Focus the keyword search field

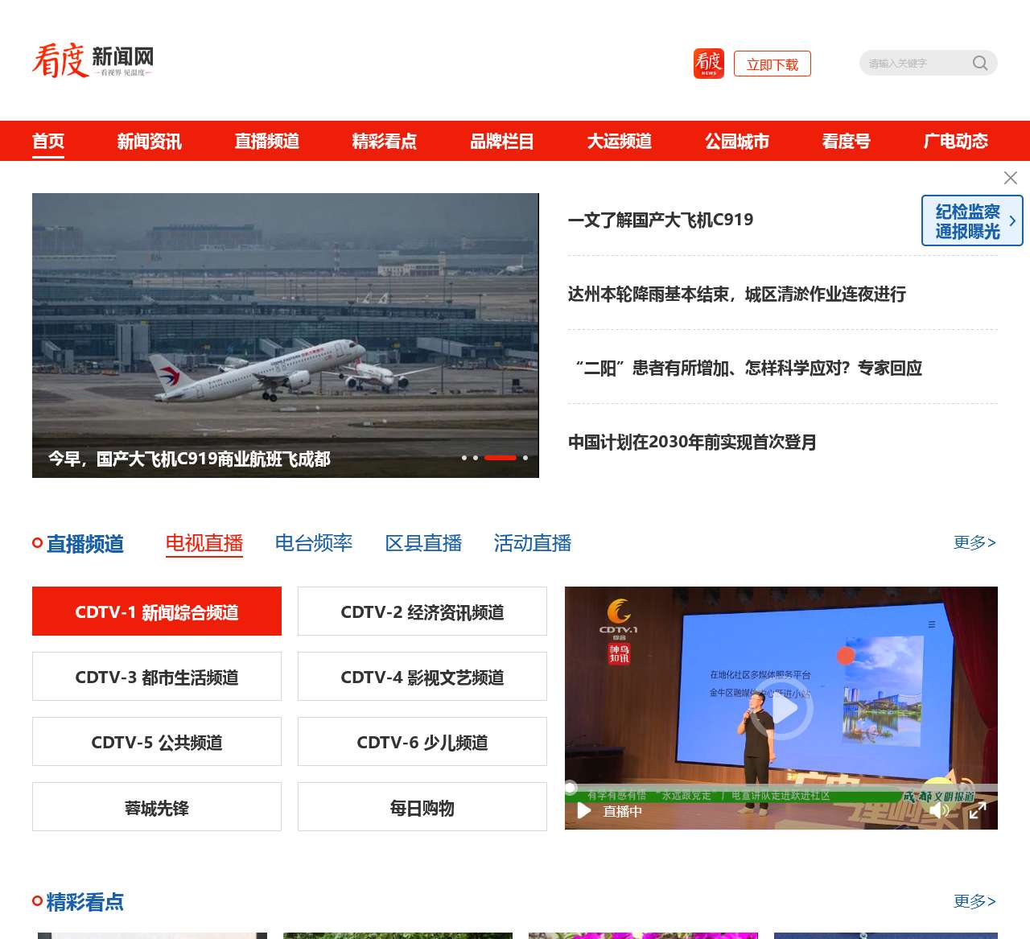tap(917, 63)
